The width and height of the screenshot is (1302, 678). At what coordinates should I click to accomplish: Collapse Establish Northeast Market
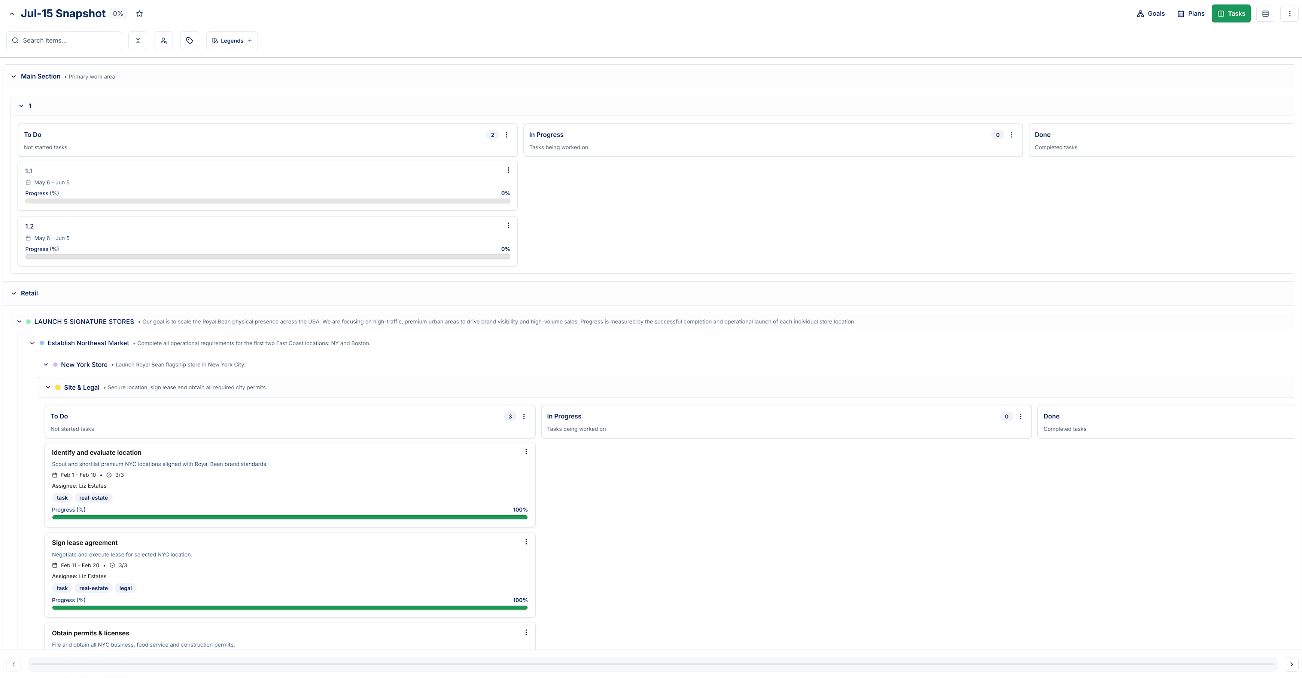pyautogui.click(x=32, y=343)
